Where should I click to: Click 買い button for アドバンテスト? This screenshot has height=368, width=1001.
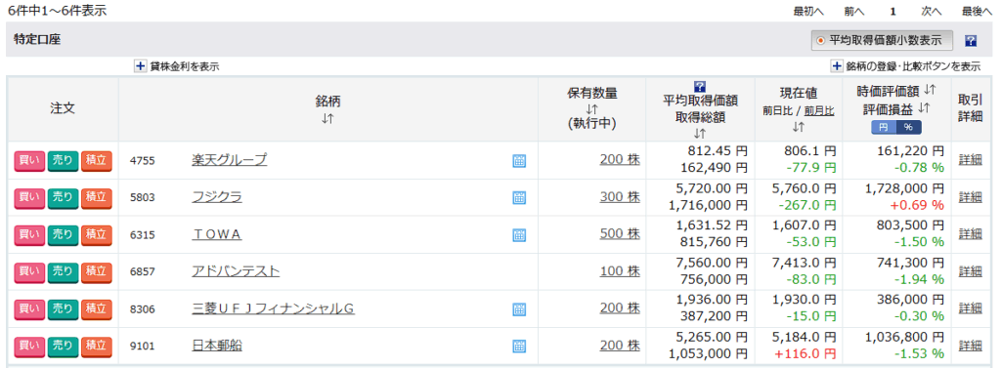pyautogui.click(x=28, y=271)
